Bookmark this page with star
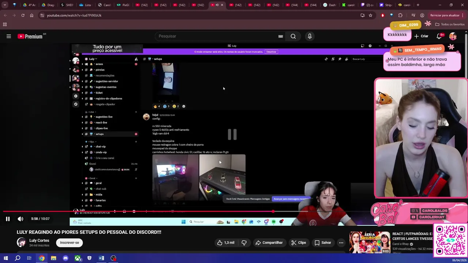The image size is (468, 263). tap(370, 15)
